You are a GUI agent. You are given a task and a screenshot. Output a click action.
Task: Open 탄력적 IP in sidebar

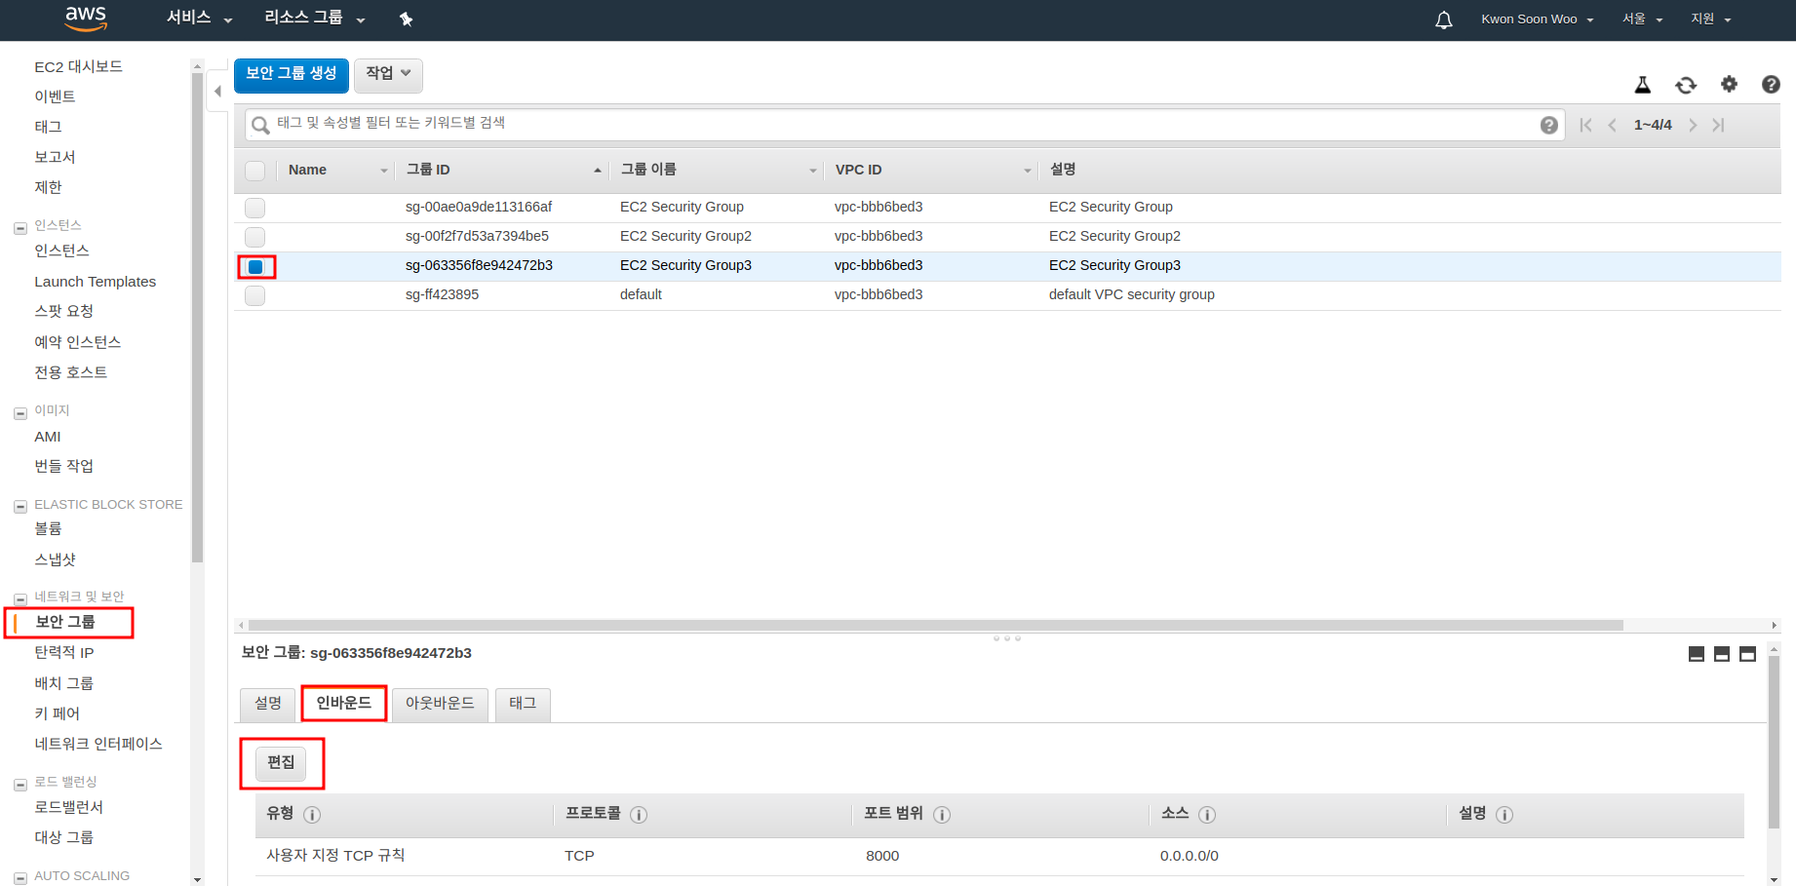64,653
